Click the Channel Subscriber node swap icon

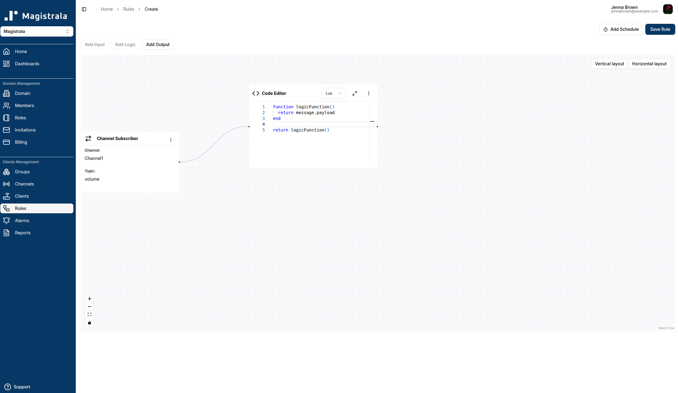(x=88, y=138)
